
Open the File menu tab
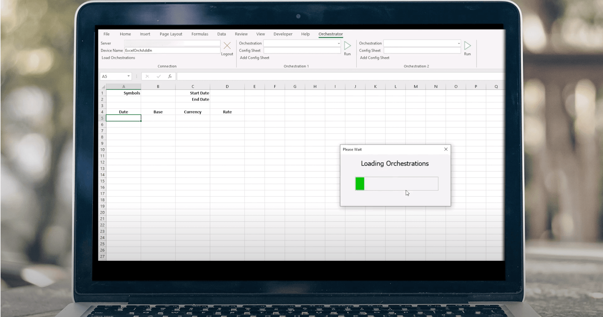(x=106, y=34)
